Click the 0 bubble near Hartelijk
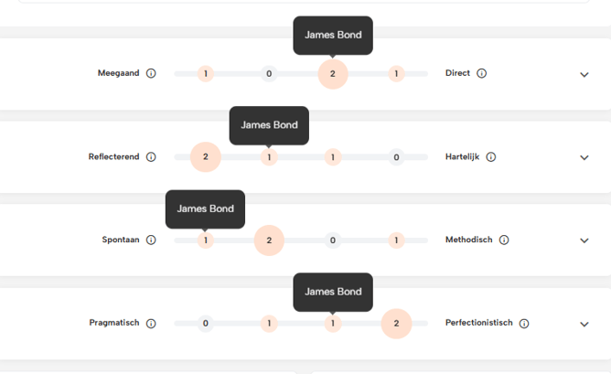This screenshot has height=374, width=611. [396, 157]
